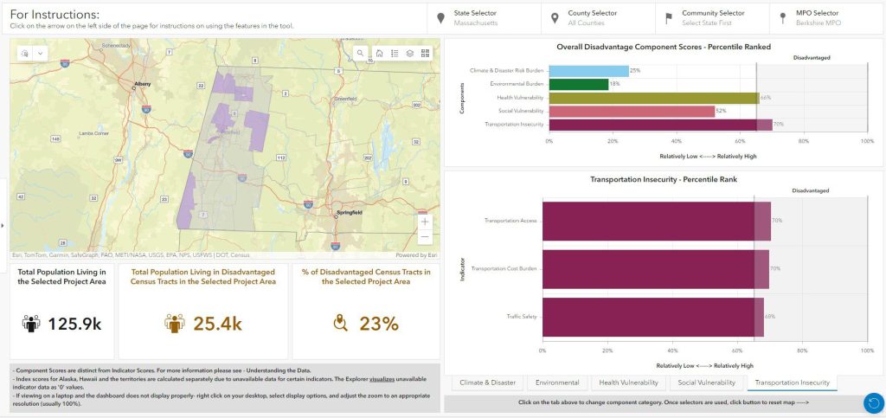The image size is (886, 418).
Task: Click the 25.4k disadvantaged population value
Action: click(217, 325)
